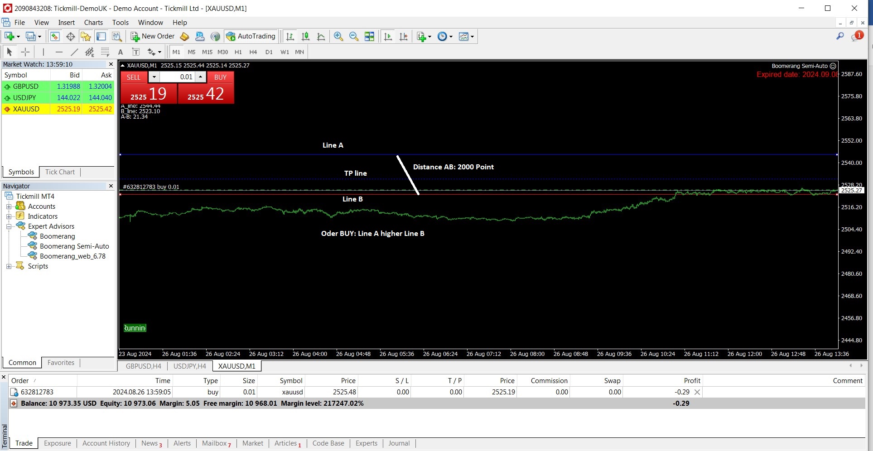This screenshot has width=873, height=451.
Task: Select the Trendline drawing tool
Action: 74,52
